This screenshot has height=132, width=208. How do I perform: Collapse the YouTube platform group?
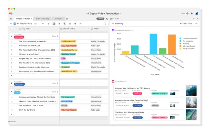tap(12, 36)
